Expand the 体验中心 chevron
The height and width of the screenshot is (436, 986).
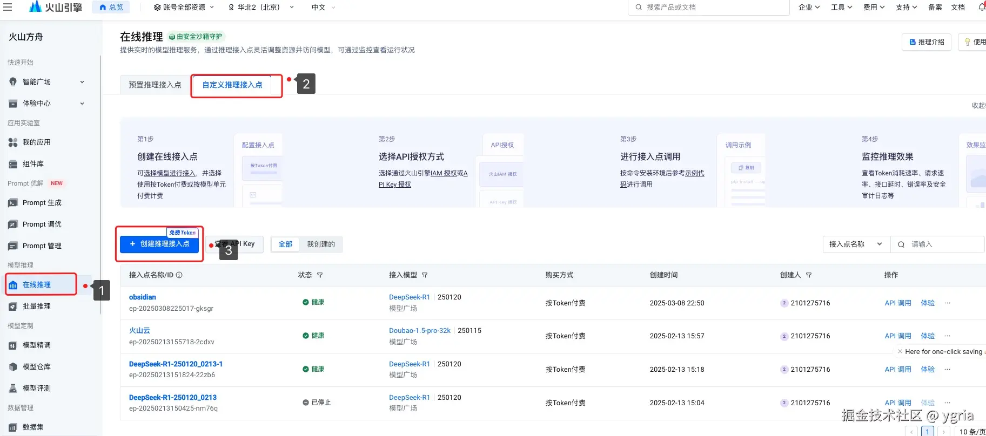[x=82, y=104]
